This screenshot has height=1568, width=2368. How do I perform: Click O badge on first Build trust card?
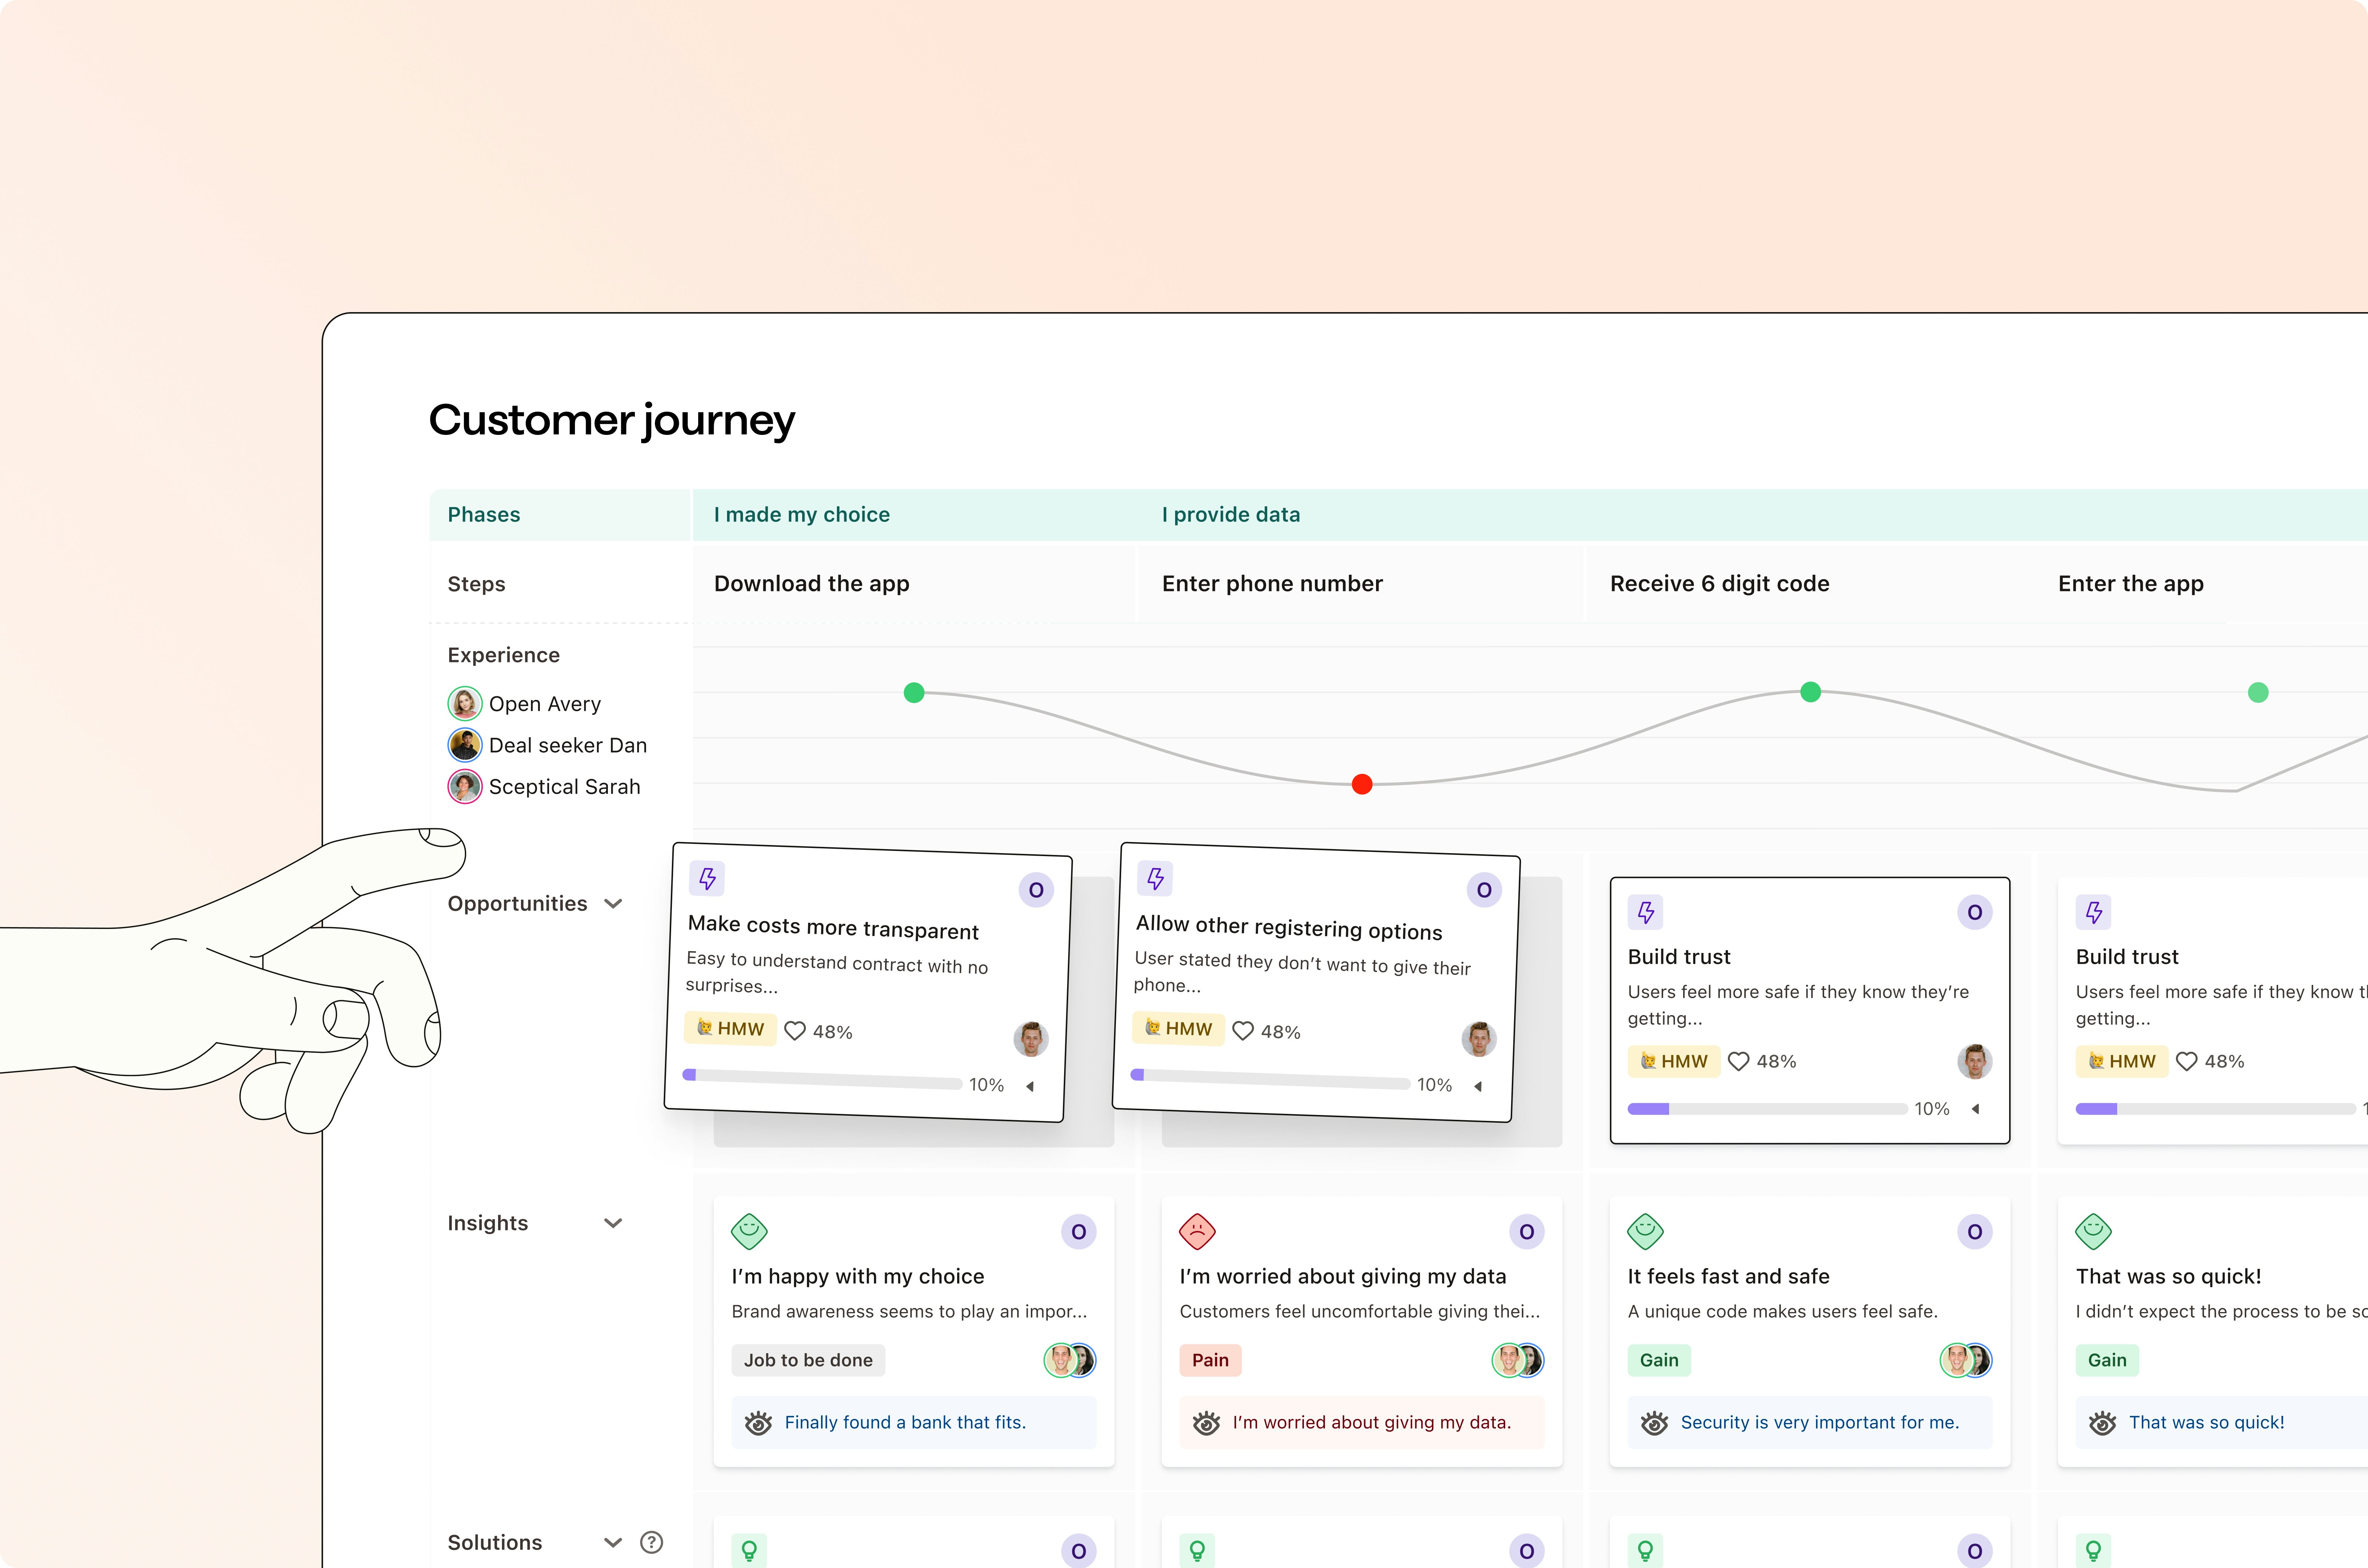(1975, 912)
